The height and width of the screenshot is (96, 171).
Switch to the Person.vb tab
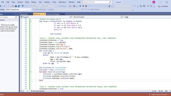(x=24, y=14)
